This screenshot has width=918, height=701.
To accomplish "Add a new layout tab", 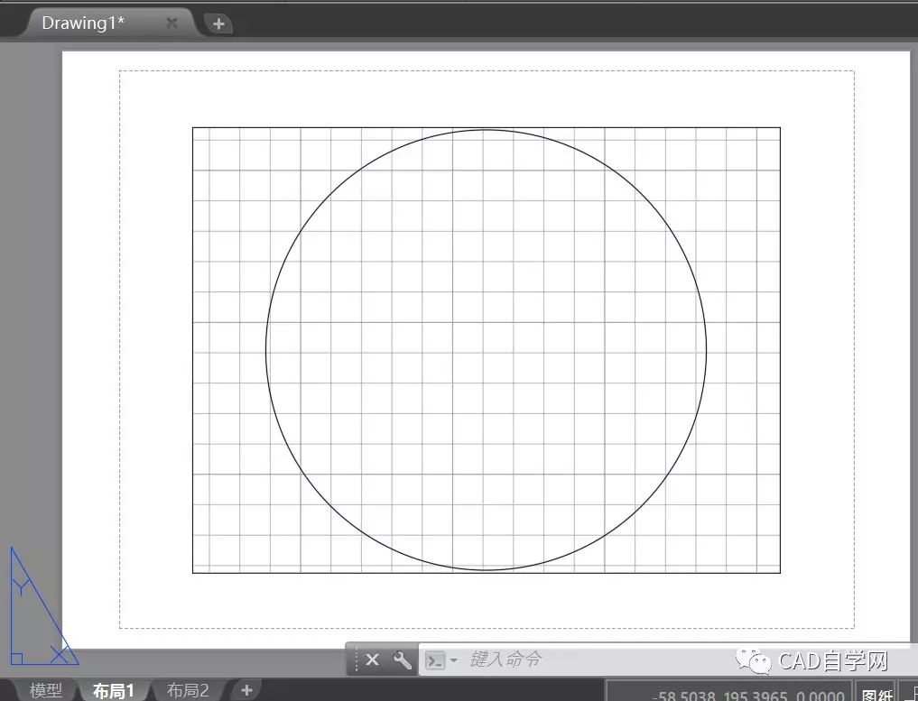I will [246, 690].
